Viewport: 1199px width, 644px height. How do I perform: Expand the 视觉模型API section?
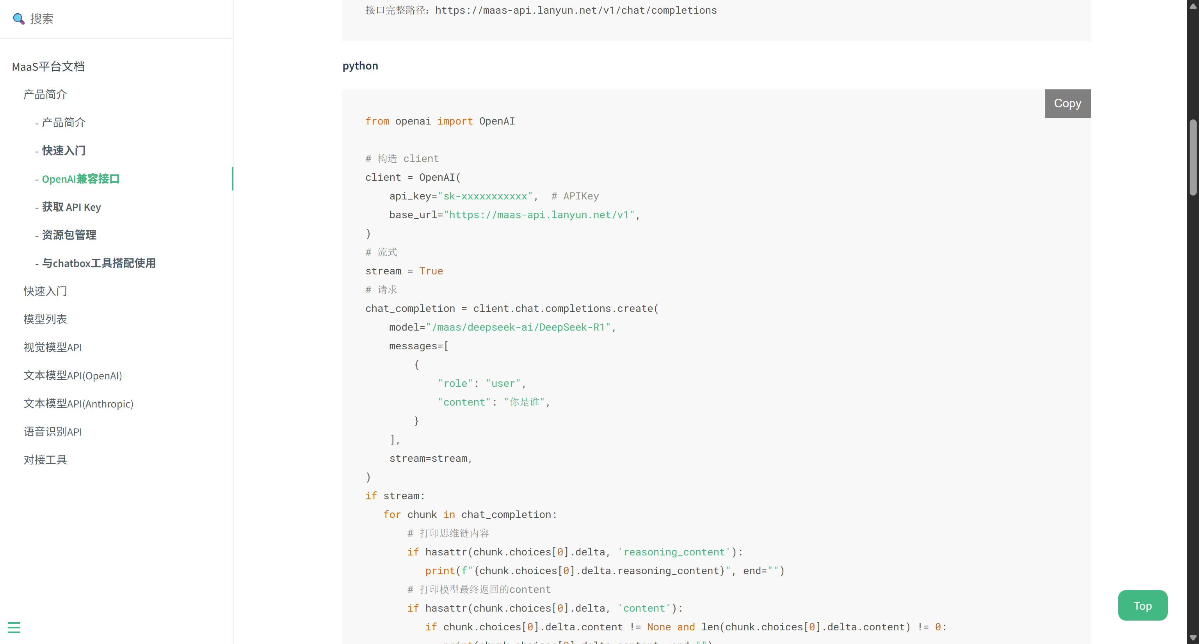tap(53, 347)
